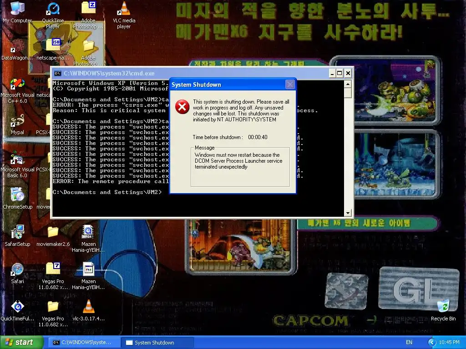Click the disabled System Shutdown close button
Image resolution: width=466 pixels, height=349 pixels.
pos(290,85)
